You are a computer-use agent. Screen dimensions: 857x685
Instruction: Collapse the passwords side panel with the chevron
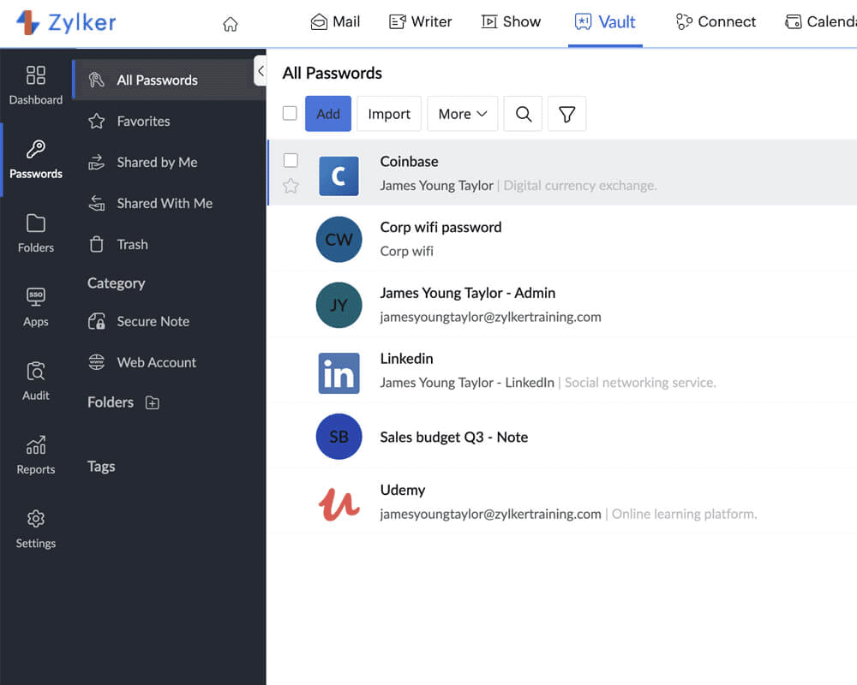(x=261, y=72)
